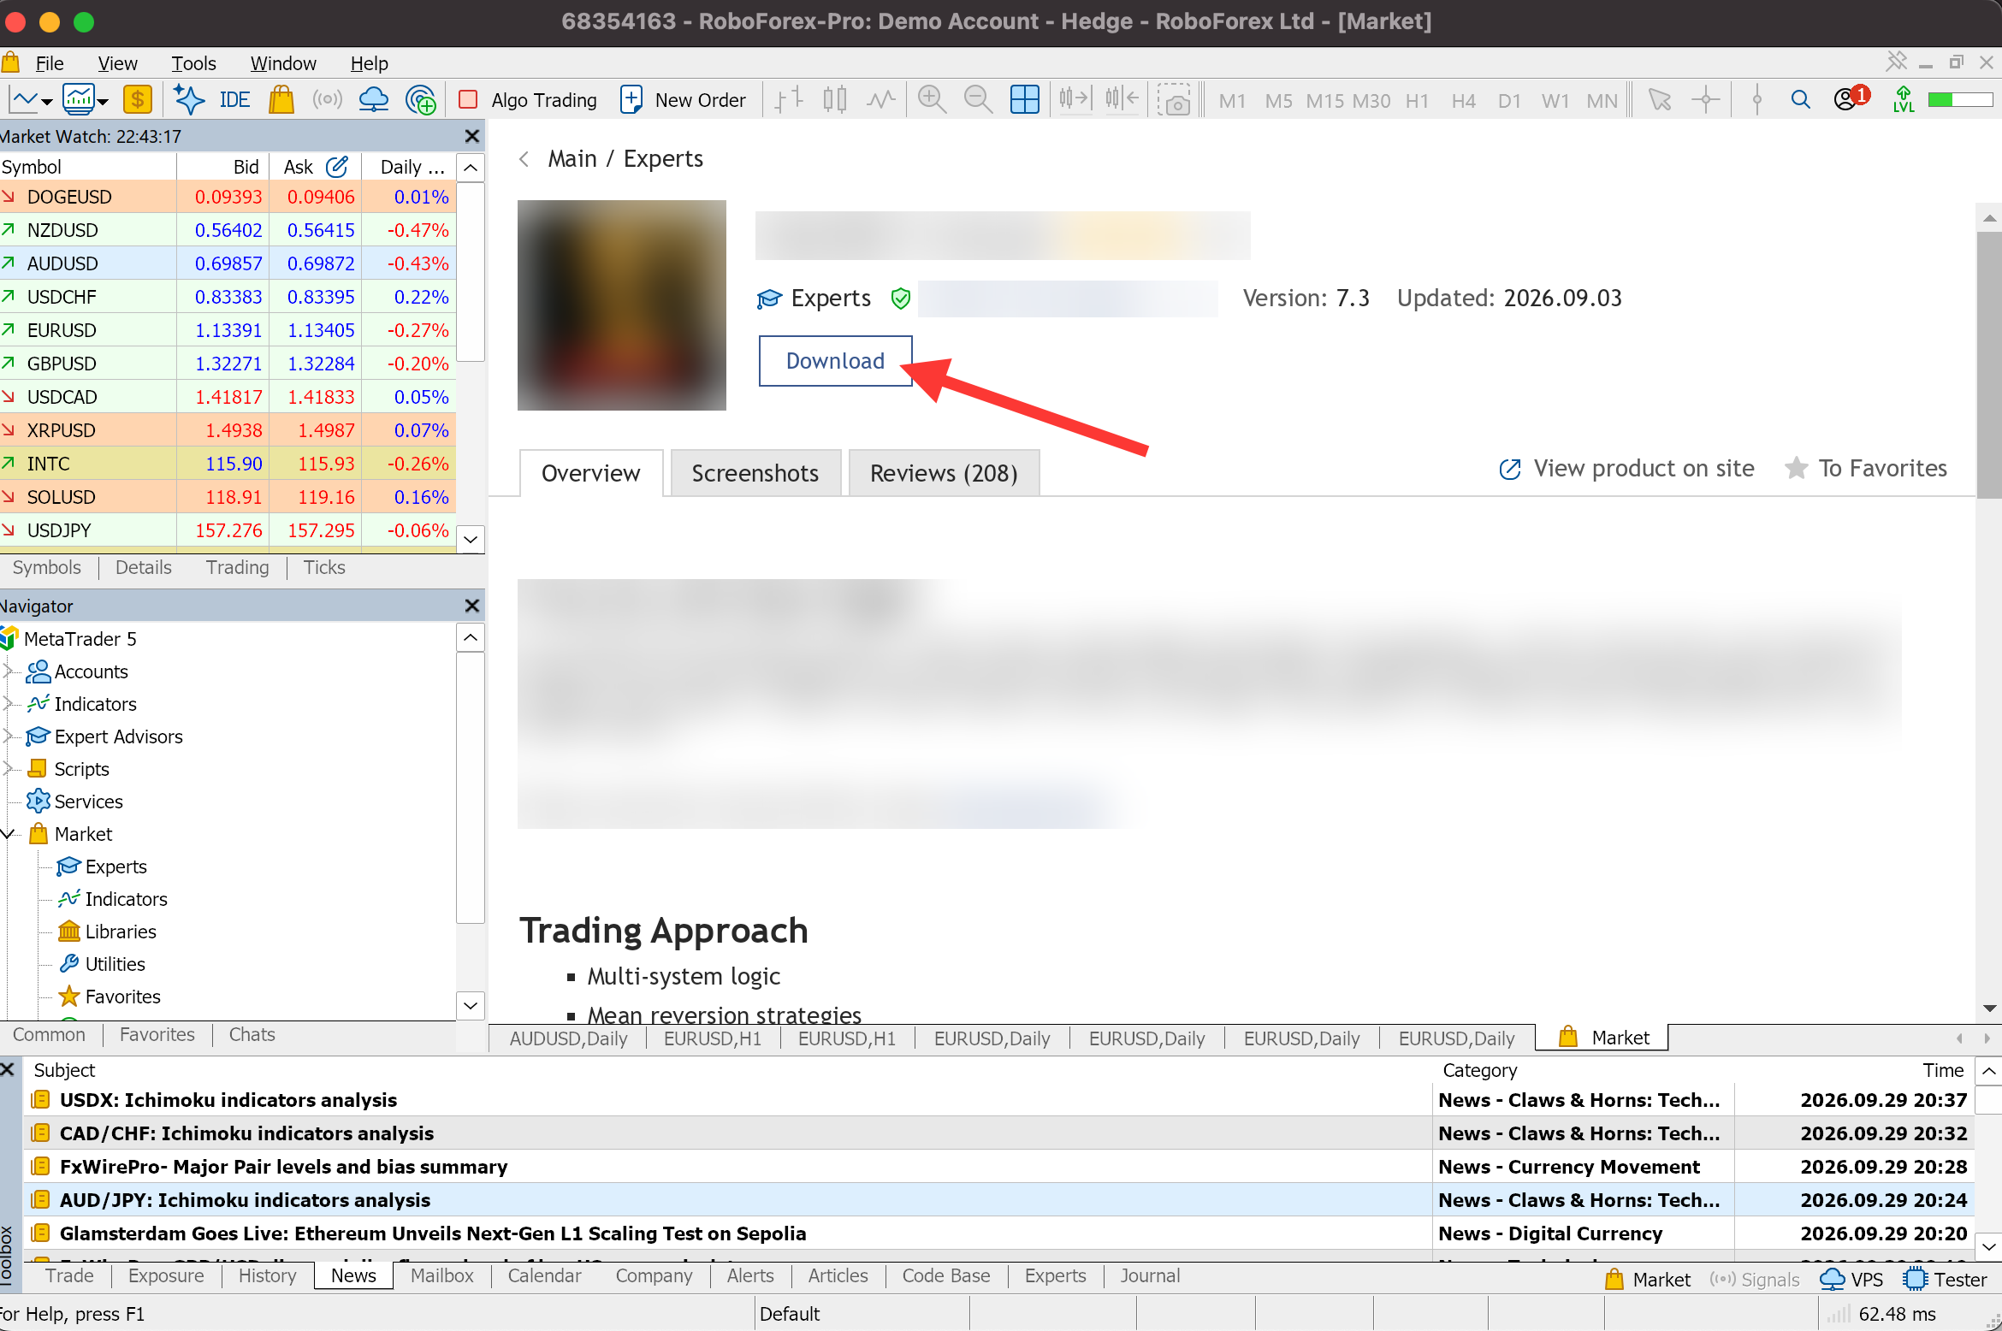The width and height of the screenshot is (2002, 1331).
Task: Toggle Algo Trading on
Action: pos(528,100)
